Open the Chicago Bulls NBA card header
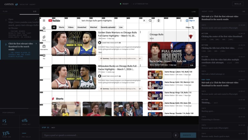This screenshot has width=248, height=140. coord(172,36)
